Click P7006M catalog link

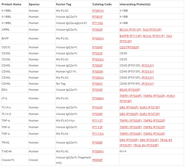point(98,98)
